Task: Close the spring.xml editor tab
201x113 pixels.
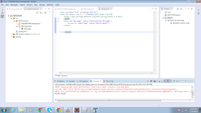Action: pyautogui.click(x=111, y=9)
